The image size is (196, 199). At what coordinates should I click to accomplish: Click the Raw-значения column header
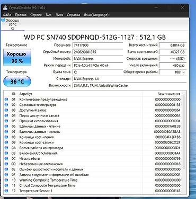169,94
